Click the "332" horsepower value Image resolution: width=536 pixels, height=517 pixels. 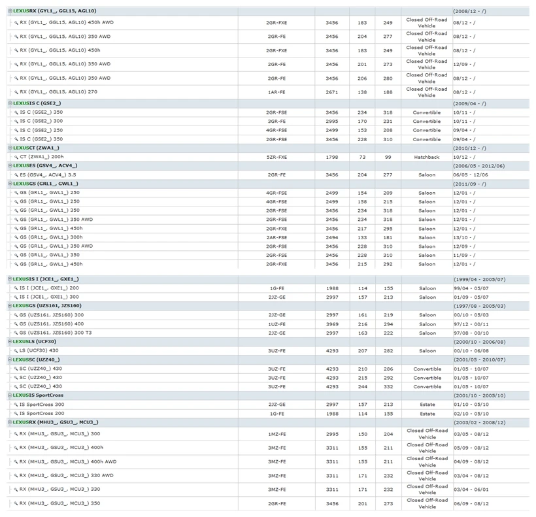[388, 387]
